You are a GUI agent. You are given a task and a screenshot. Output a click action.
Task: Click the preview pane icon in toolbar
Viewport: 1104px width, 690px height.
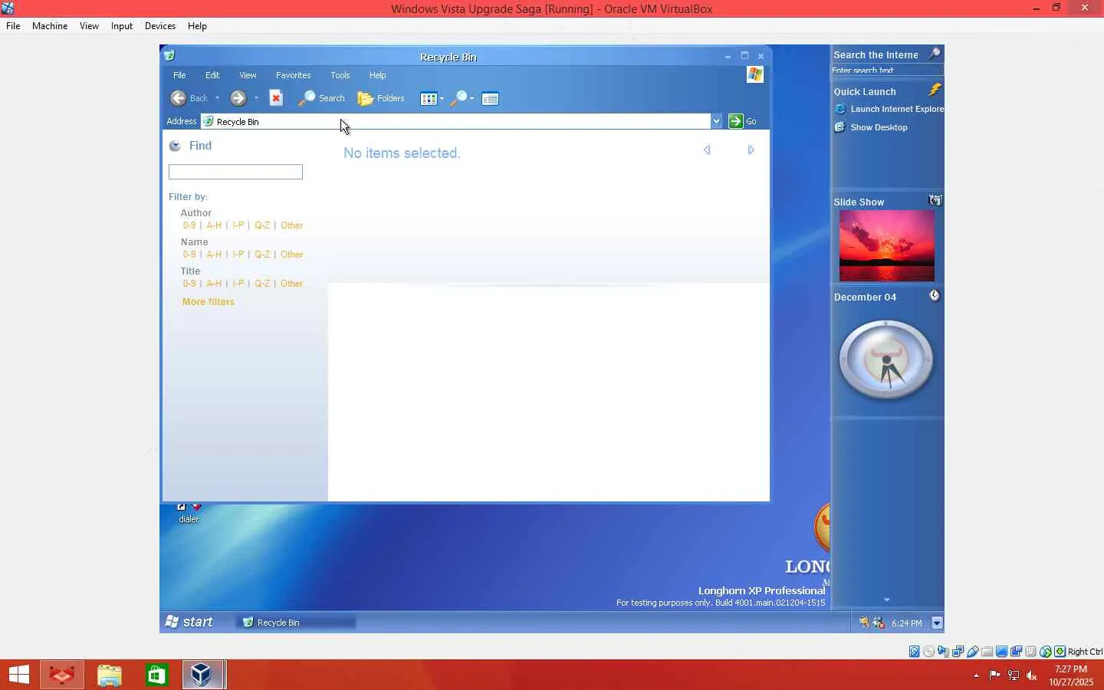pos(491,98)
